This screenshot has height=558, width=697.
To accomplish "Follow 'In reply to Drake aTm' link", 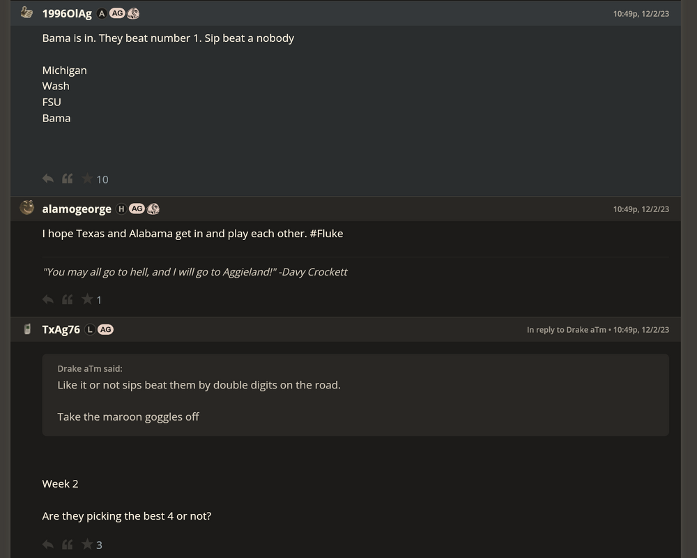I will click(566, 330).
